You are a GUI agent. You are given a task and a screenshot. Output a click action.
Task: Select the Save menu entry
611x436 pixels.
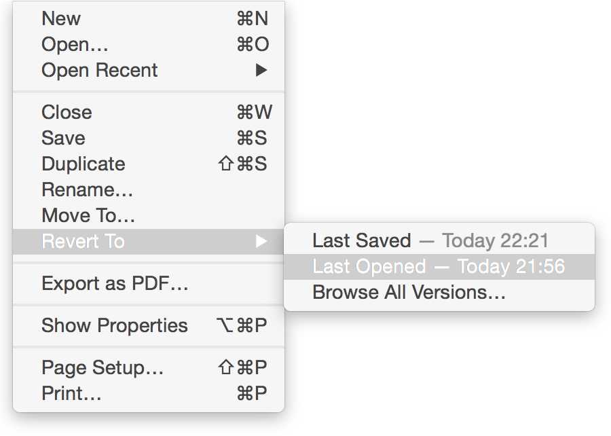pyautogui.click(x=149, y=138)
